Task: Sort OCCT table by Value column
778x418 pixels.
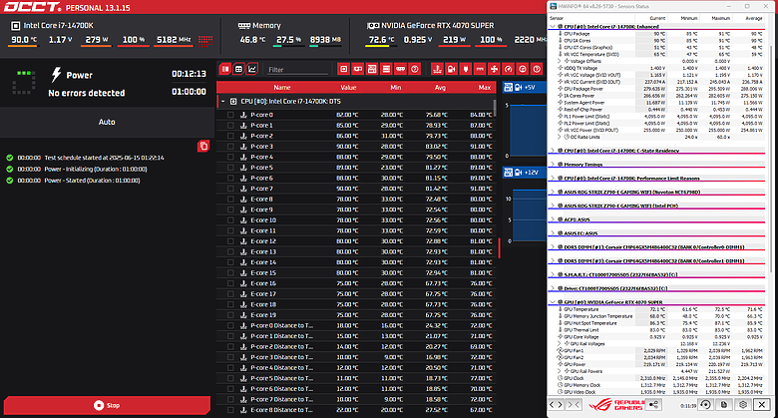Action: point(348,88)
